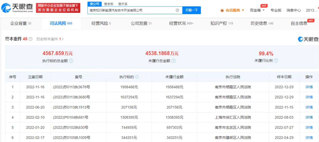Click court name 上海市徐汇区人民法院
The image size is (319, 142).
coord(233,117)
